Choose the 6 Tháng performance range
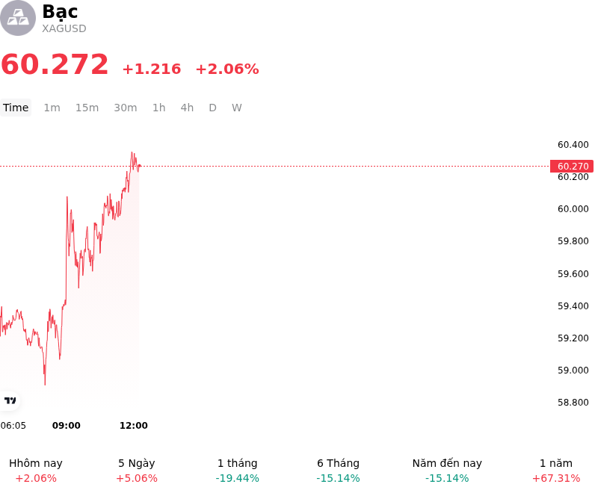This screenshot has width=598, height=493. [x=339, y=471]
